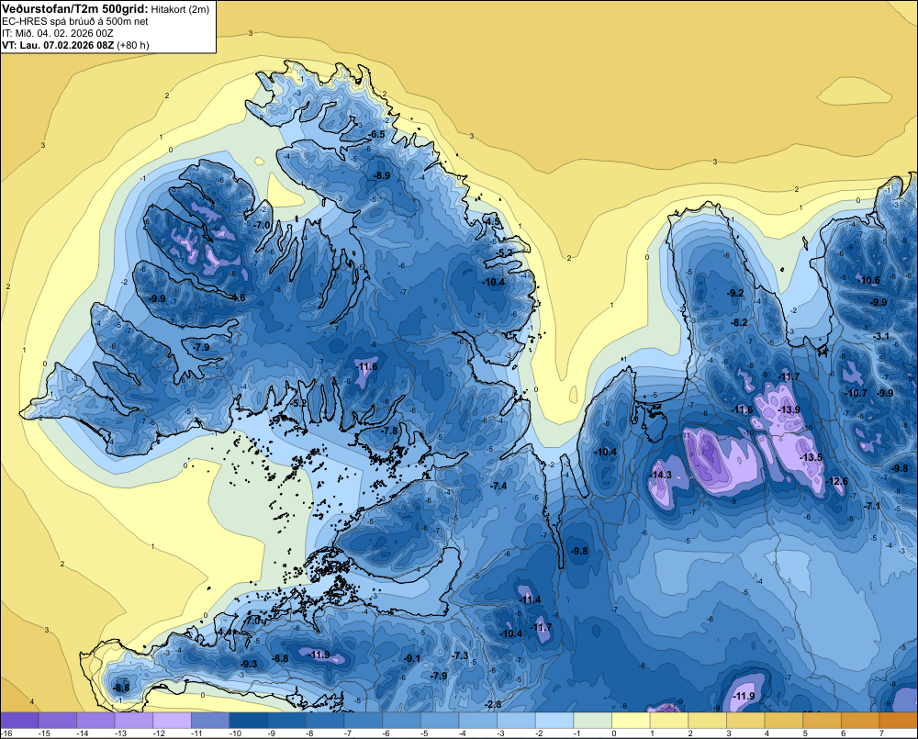Select the legend swatch between -16 and -15

pos(19,721)
